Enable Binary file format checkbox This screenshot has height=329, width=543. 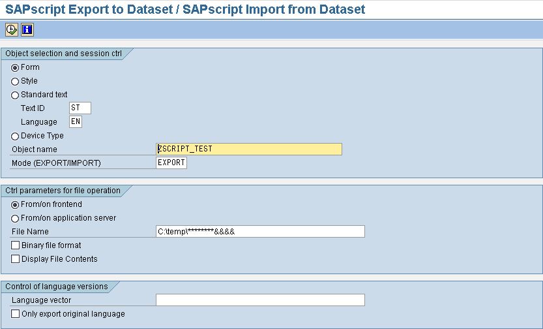(15, 245)
